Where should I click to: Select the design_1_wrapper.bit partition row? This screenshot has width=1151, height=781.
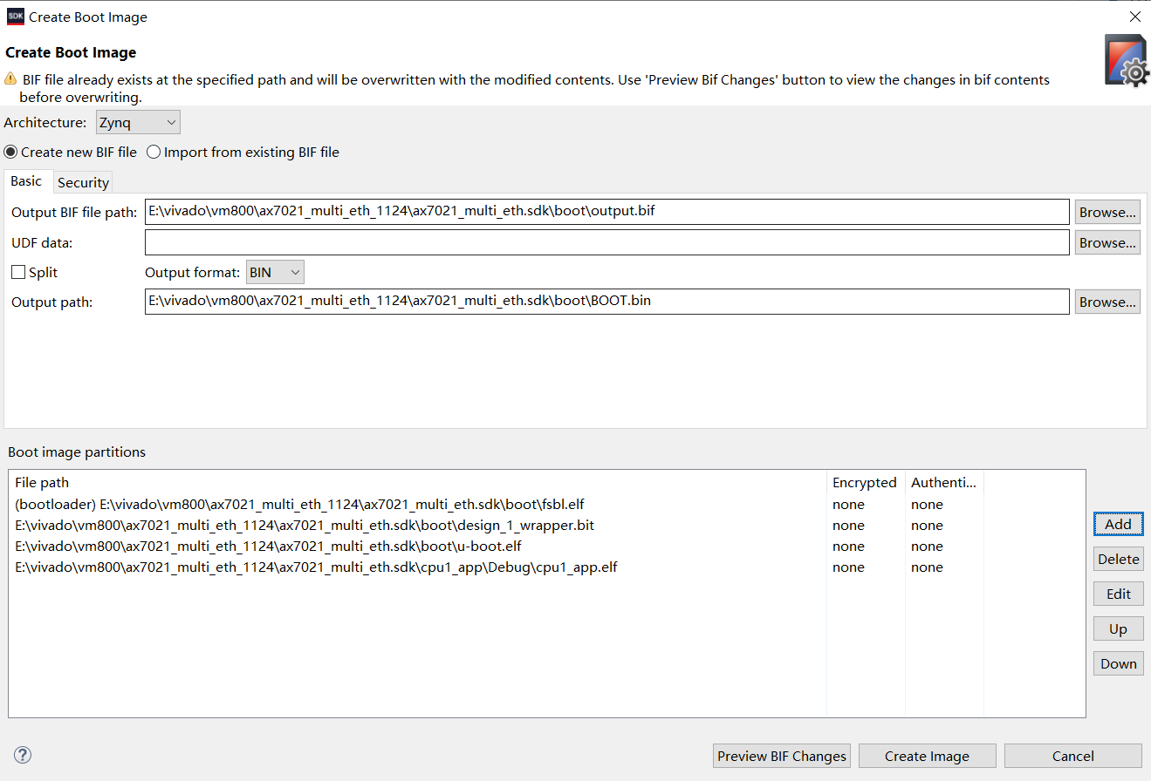pyautogui.click(x=547, y=525)
